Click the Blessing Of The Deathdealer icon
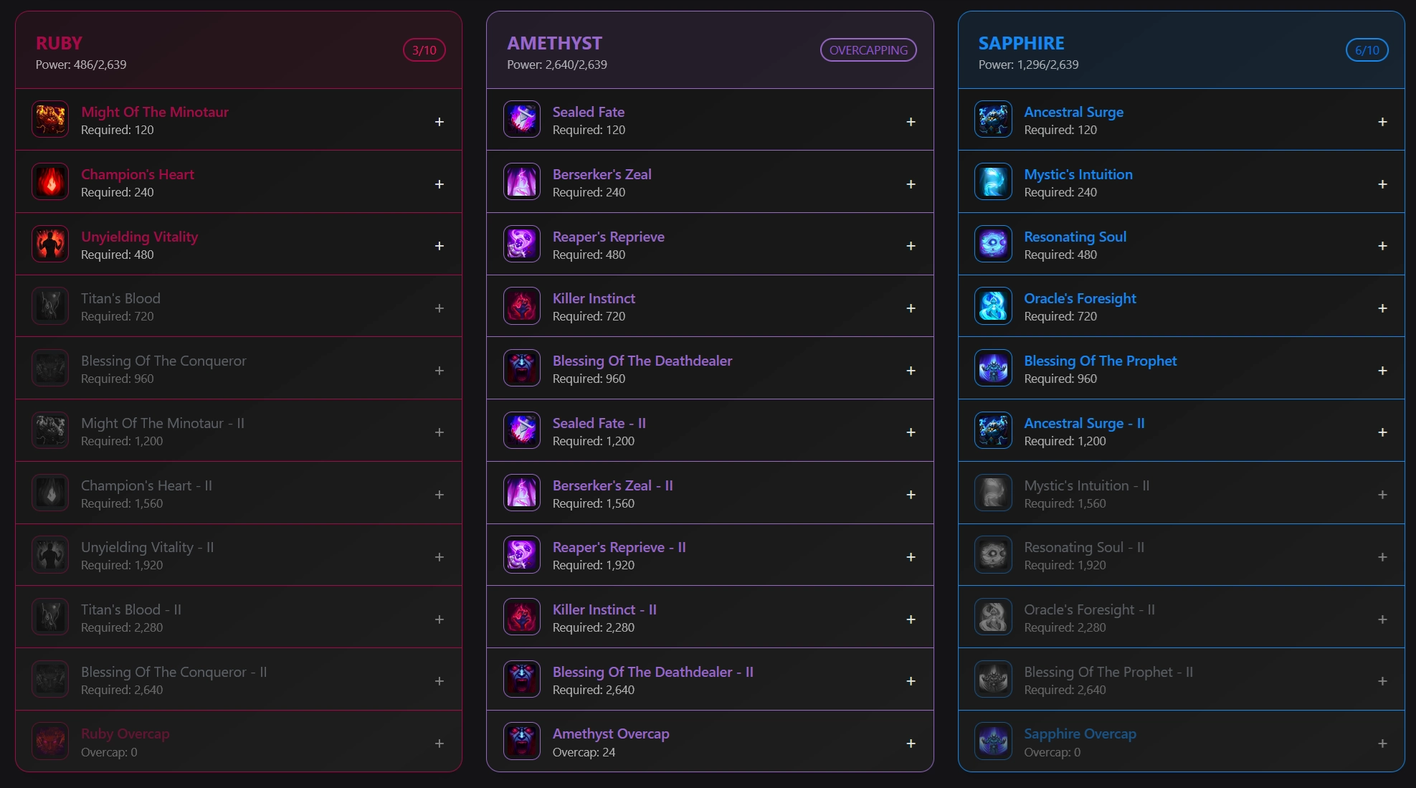 point(522,369)
